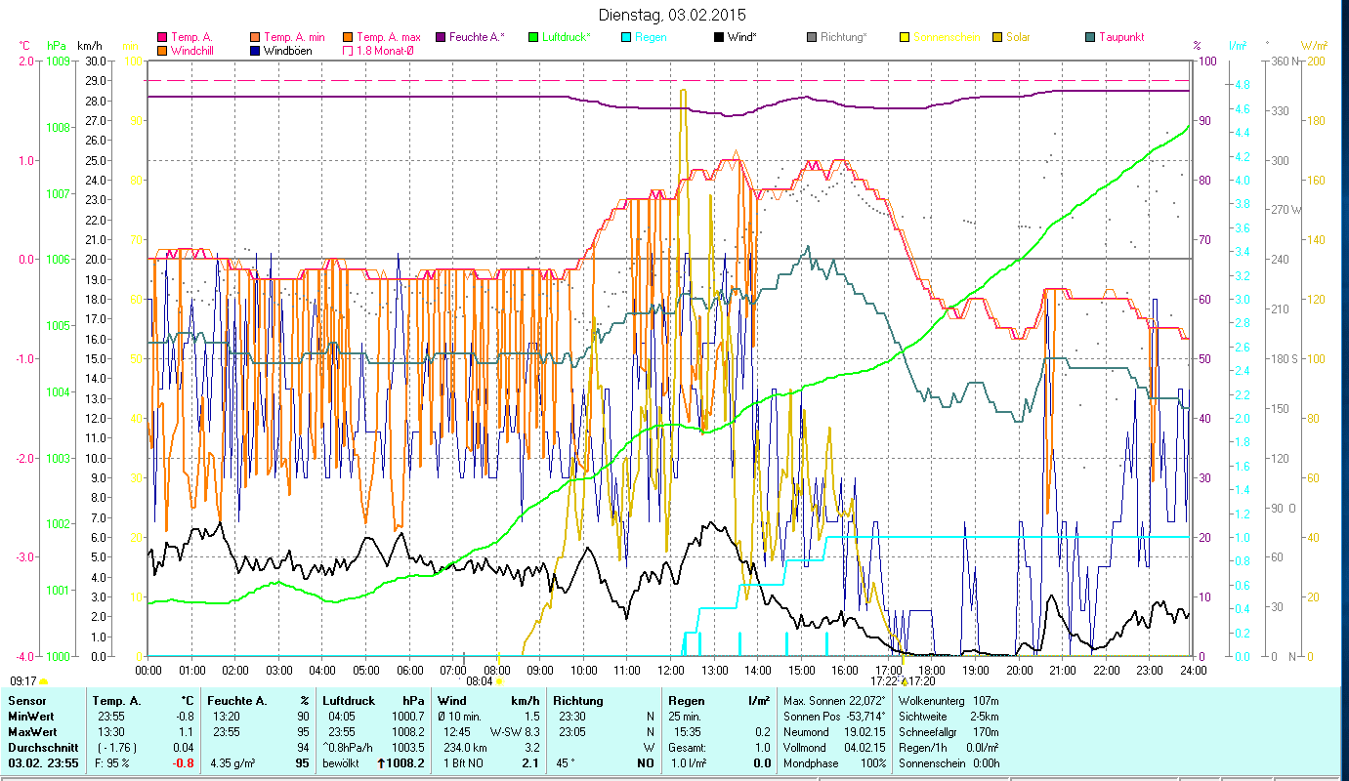The image size is (1349, 781).
Task: Click the 'Neumond 19.02.15' entry
Action: click(x=834, y=732)
